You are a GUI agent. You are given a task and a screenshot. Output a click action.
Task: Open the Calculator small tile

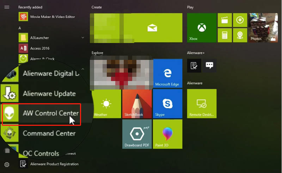[x=225, y=35]
